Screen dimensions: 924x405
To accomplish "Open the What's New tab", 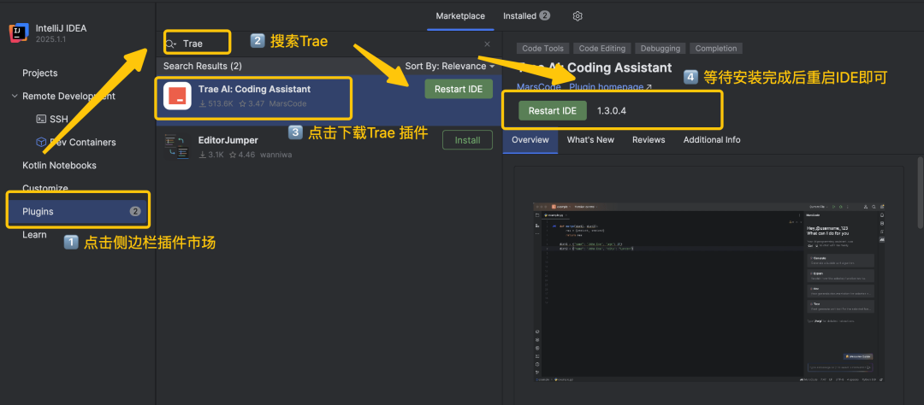I will [x=590, y=140].
